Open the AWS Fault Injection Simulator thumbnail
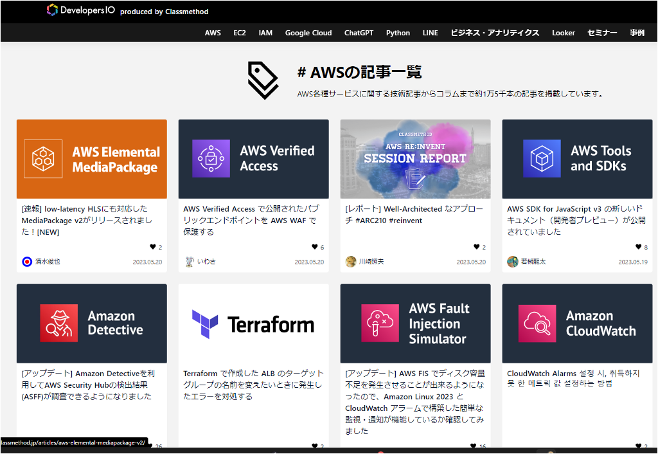Screen dimensions: 658x454 [x=416, y=323]
